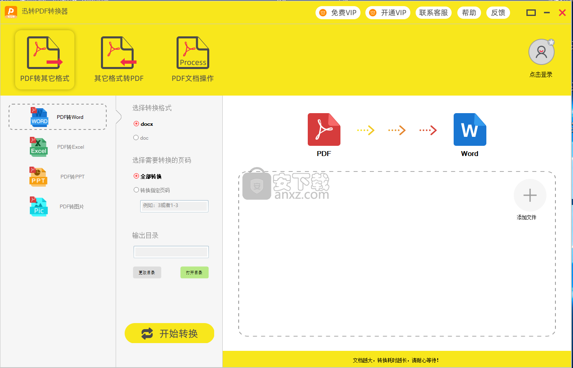The width and height of the screenshot is (573, 368).
Task: Choose the doc output format
Action: click(141, 138)
